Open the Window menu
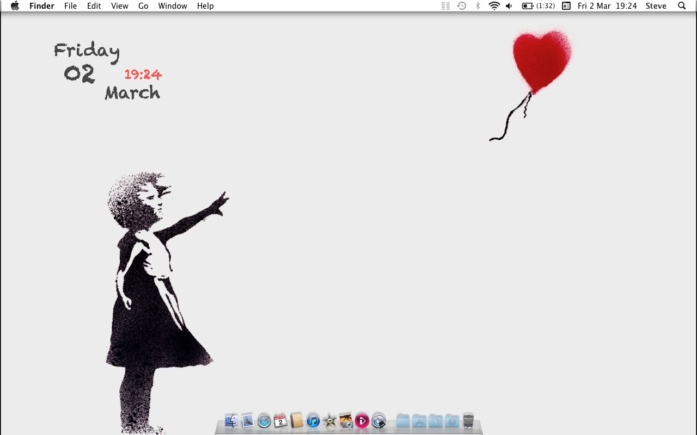The width and height of the screenshot is (697, 435). pos(173,6)
